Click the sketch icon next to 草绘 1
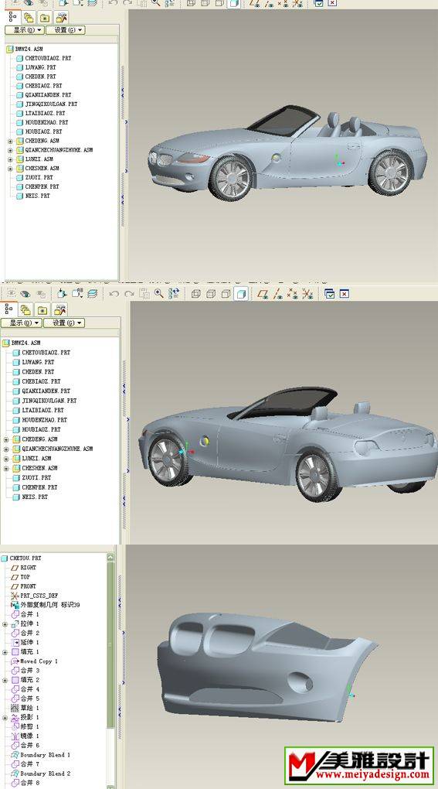The height and width of the screenshot is (789, 438). 15,708
